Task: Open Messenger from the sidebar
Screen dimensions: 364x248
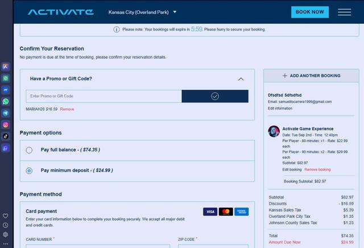Action: 6,90
